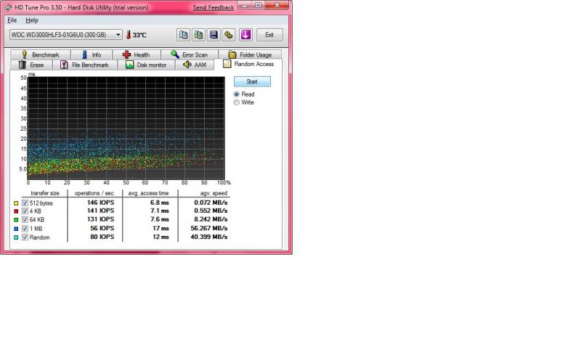
Task: Click the 33°C temperature reading
Action: pyautogui.click(x=139, y=35)
